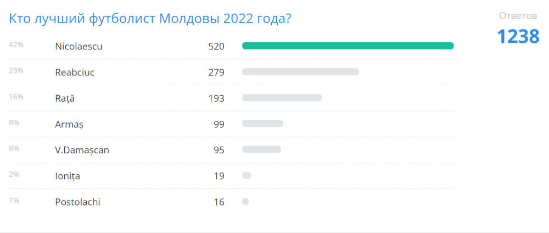Click the V.Damașcan result bar
The image size is (549, 233).
(x=261, y=149)
